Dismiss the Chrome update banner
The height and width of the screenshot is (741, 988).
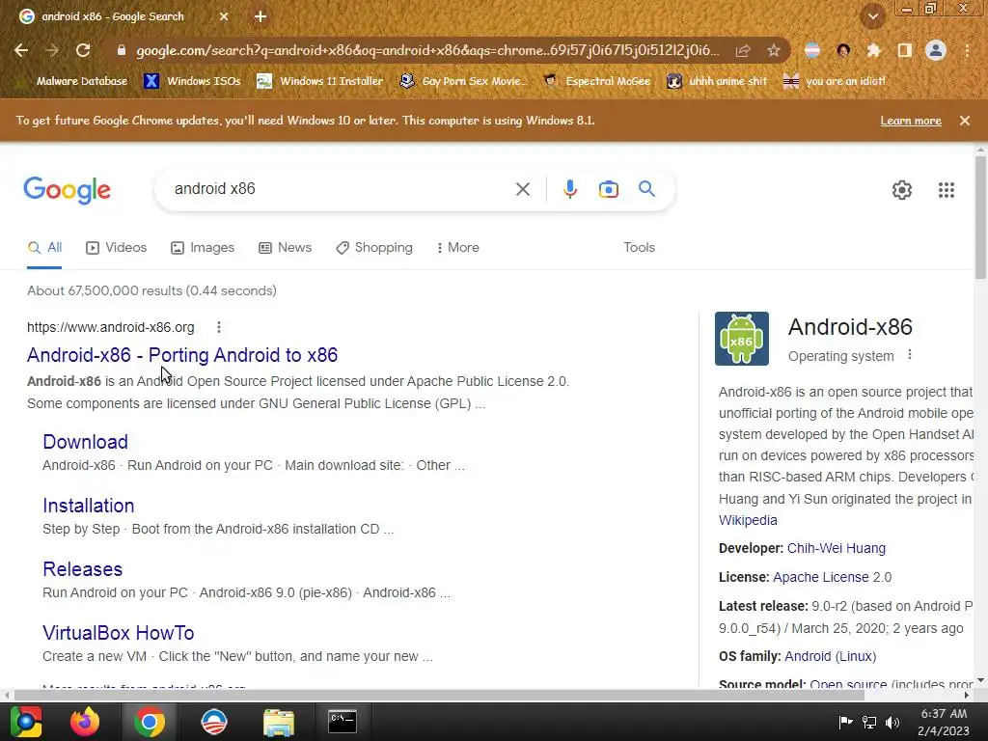tap(965, 121)
